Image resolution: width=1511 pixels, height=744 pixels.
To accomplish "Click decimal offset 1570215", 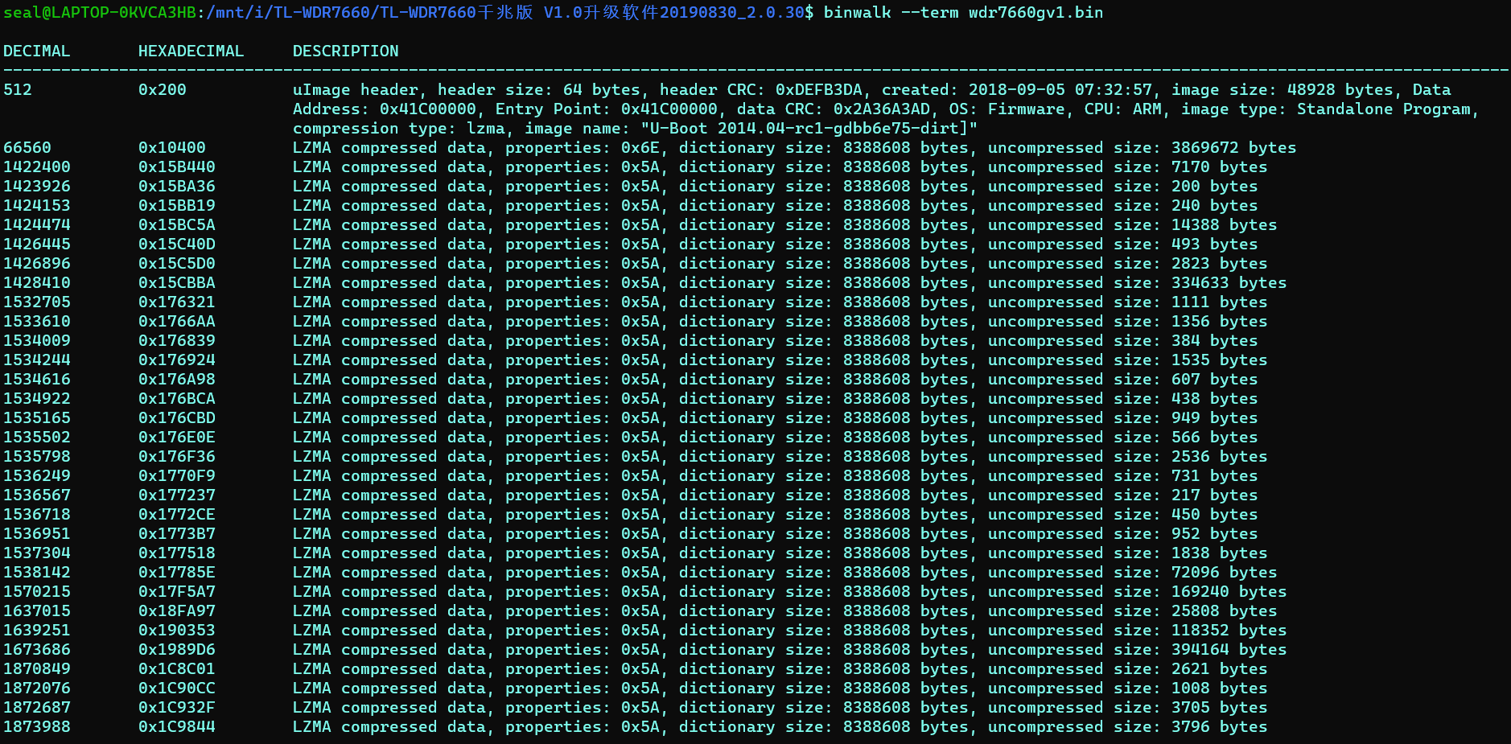I will pyautogui.click(x=37, y=591).
